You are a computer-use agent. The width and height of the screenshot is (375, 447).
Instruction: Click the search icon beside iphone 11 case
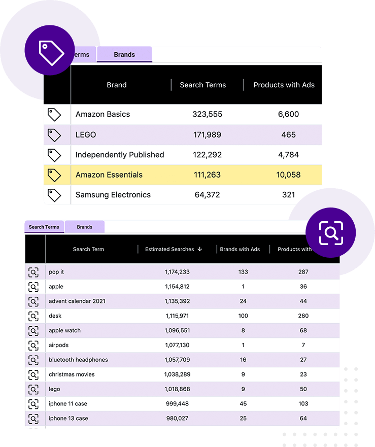pos(33,404)
